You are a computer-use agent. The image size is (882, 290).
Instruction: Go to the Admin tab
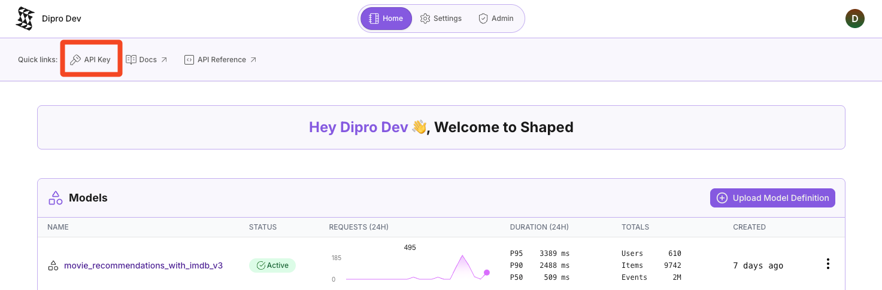496,19
